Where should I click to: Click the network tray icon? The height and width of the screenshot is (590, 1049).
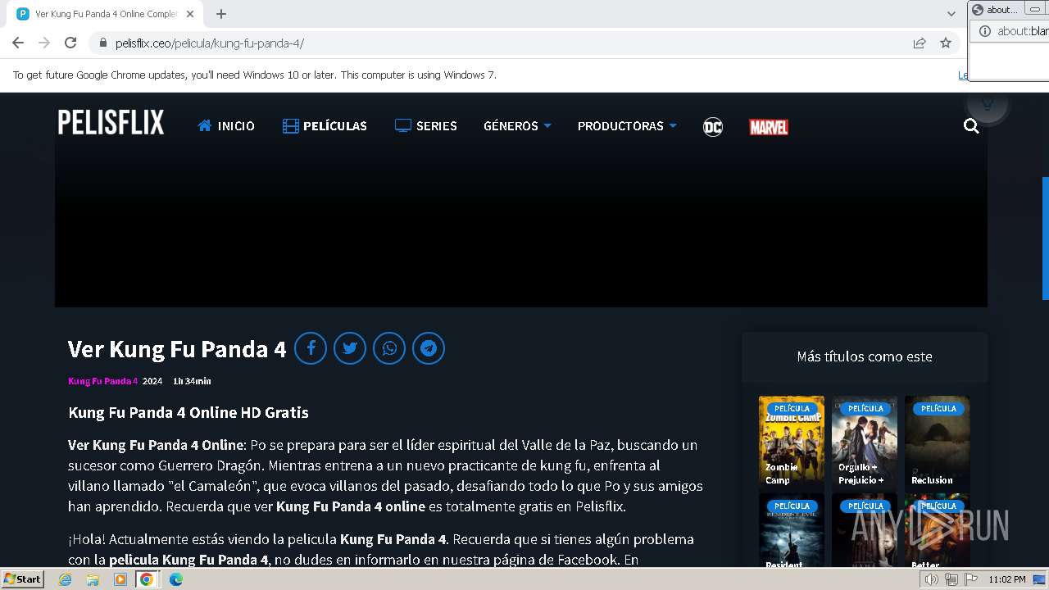pyautogui.click(x=951, y=579)
